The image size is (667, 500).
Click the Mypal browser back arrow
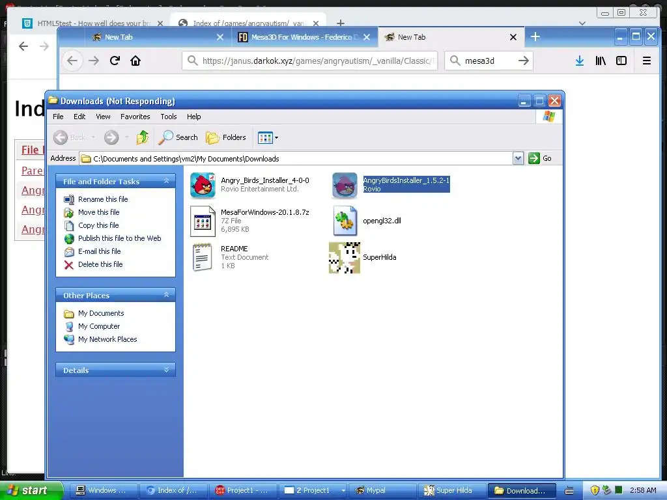pyautogui.click(x=72, y=61)
